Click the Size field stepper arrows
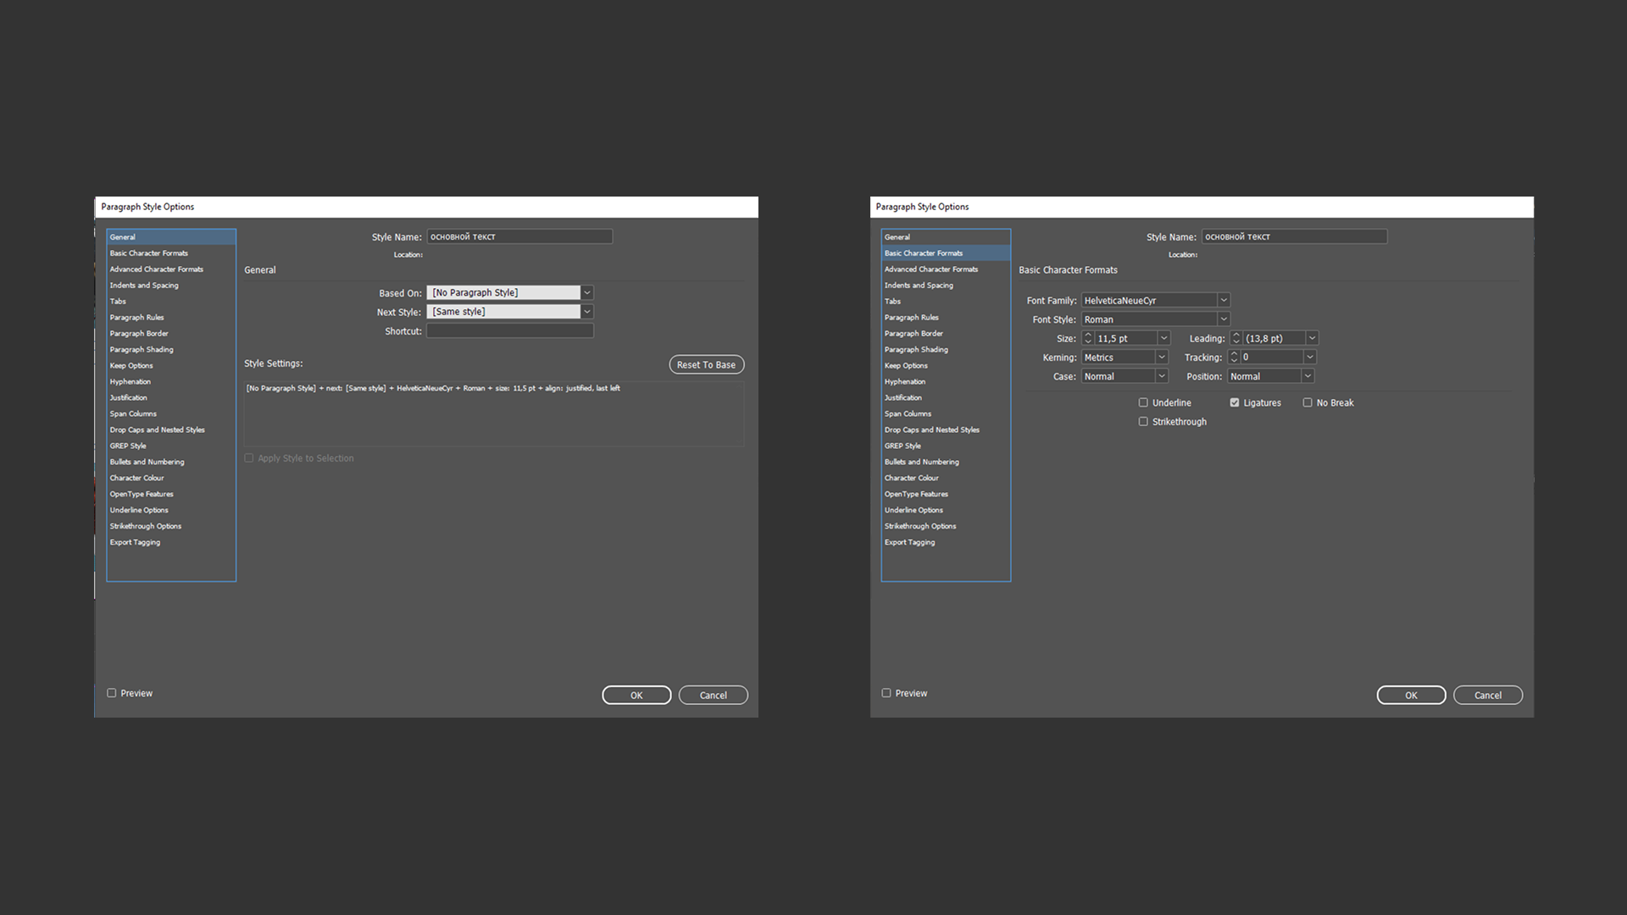Viewport: 1627px width, 915px height. (x=1088, y=338)
